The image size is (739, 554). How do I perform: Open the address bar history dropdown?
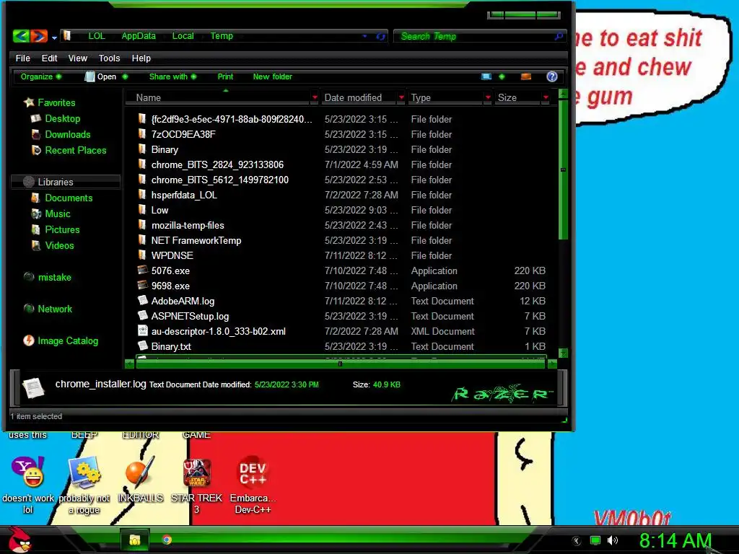(364, 36)
